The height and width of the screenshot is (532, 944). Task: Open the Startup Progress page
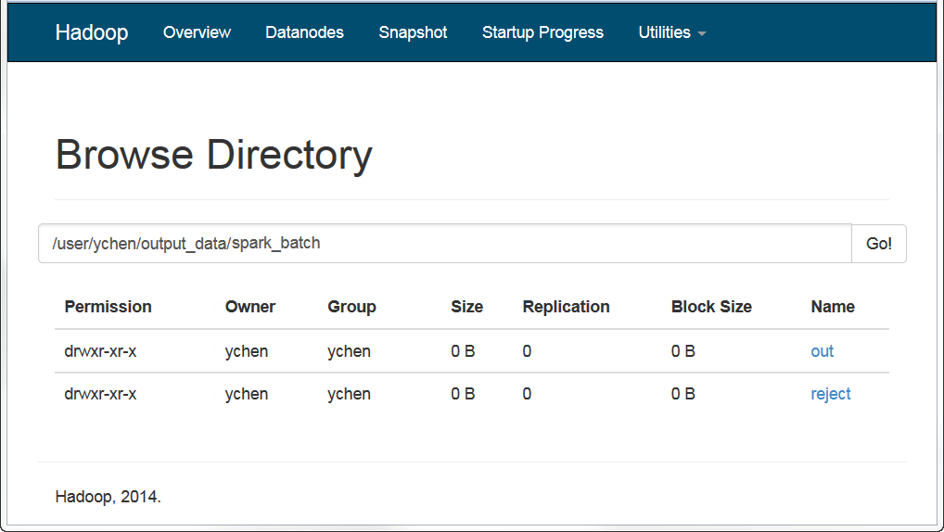[x=542, y=32]
